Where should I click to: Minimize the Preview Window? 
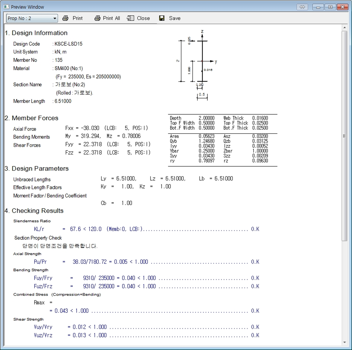318,7
